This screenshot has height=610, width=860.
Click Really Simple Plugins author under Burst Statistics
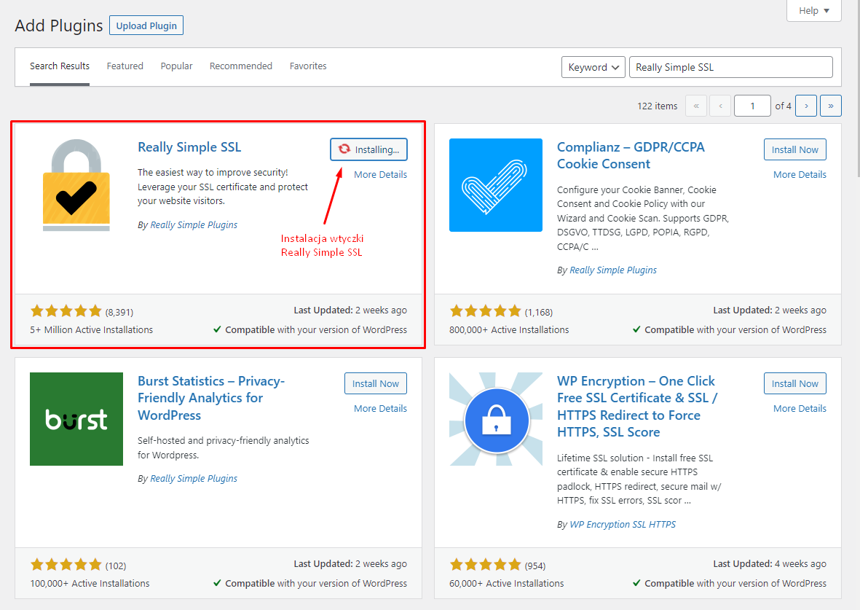pos(194,478)
